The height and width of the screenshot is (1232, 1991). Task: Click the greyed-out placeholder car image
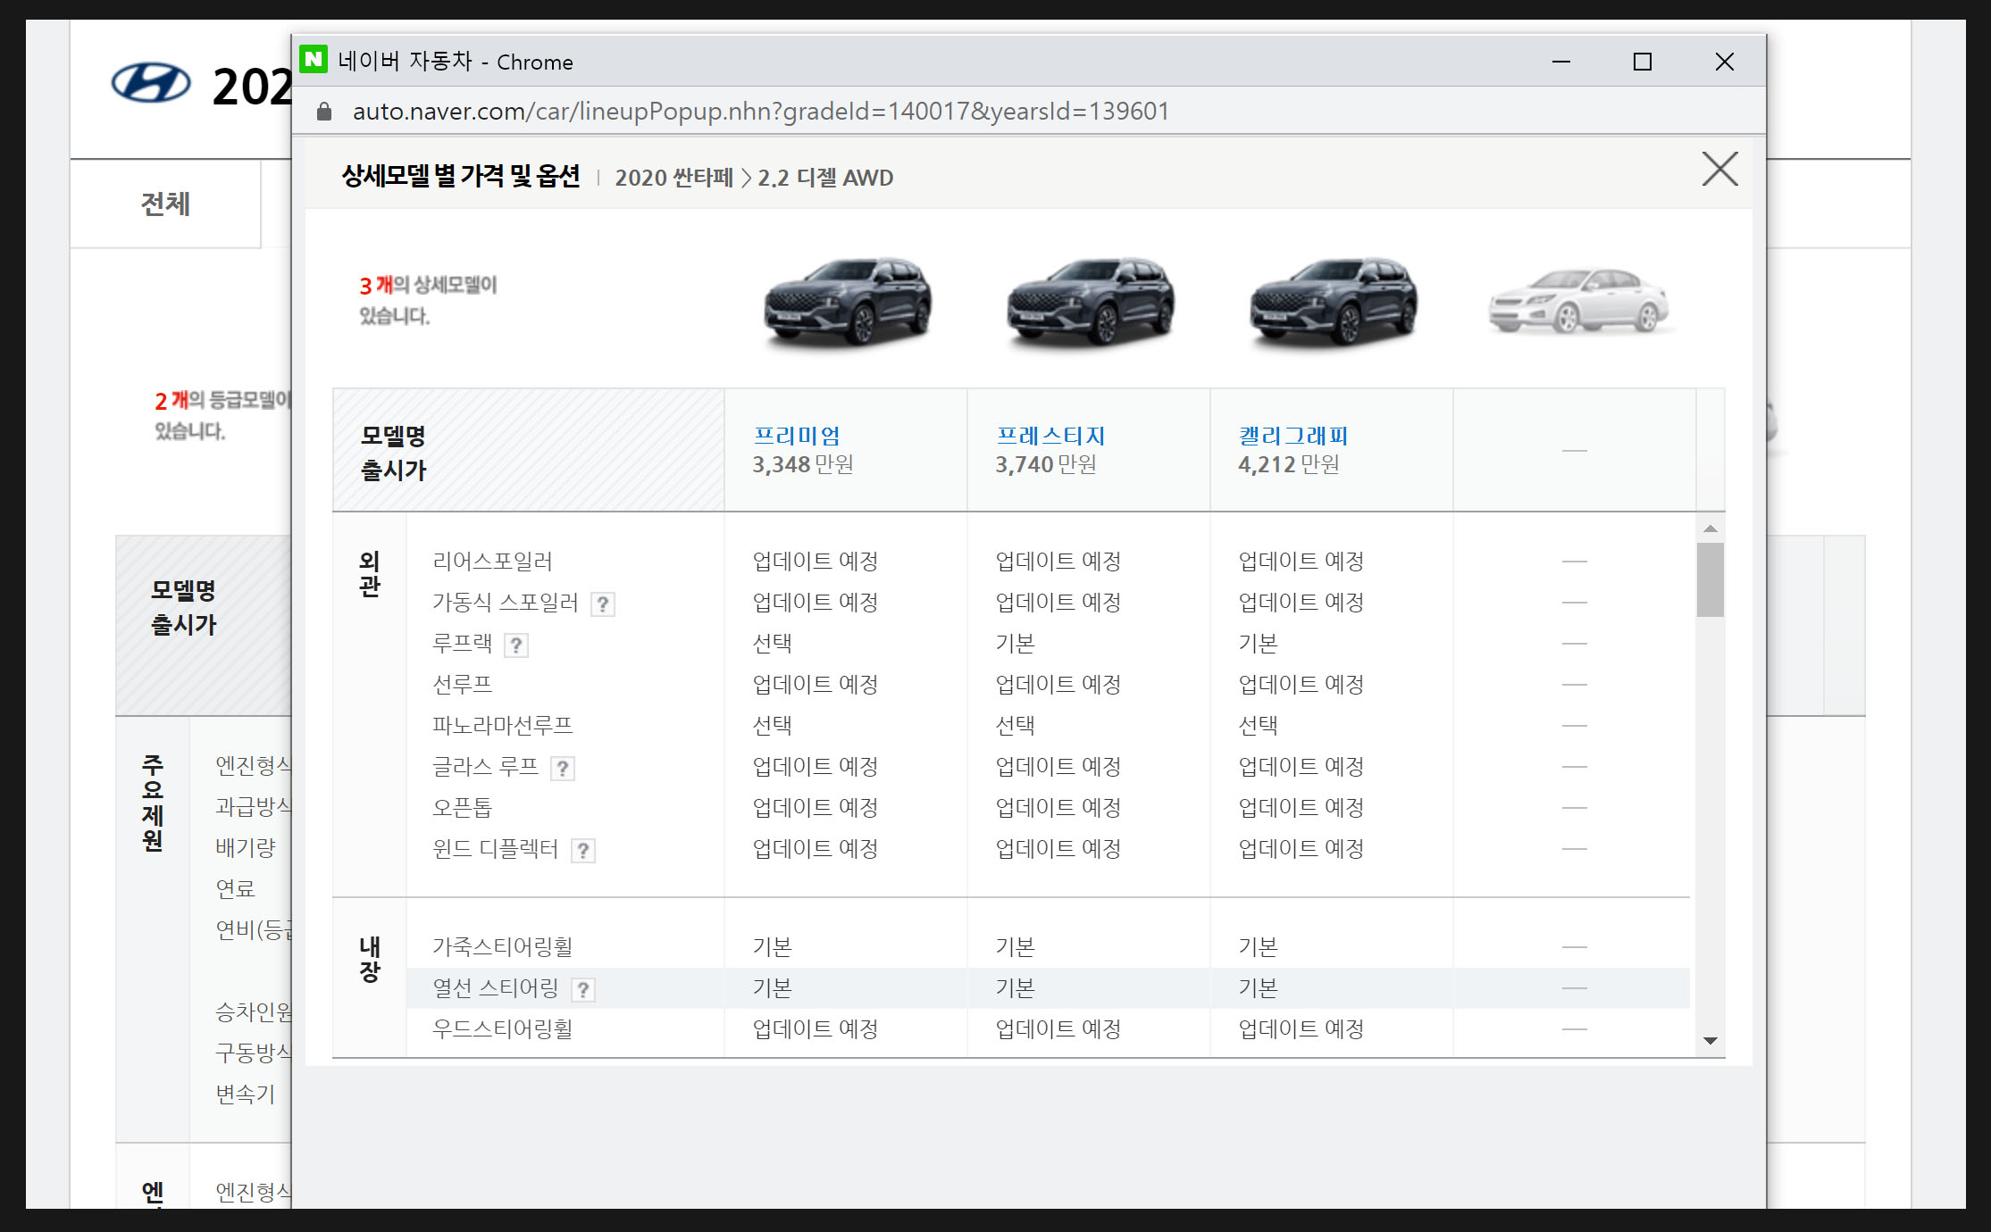tap(1577, 302)
